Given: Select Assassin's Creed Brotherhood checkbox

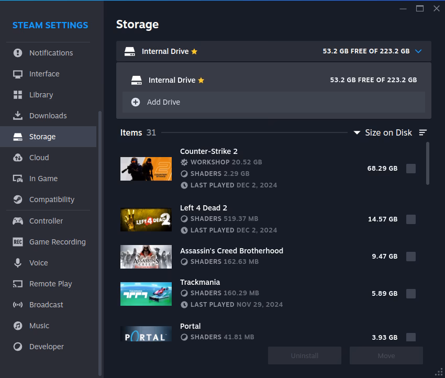Looking at the screenshot, I should point(410,257).
